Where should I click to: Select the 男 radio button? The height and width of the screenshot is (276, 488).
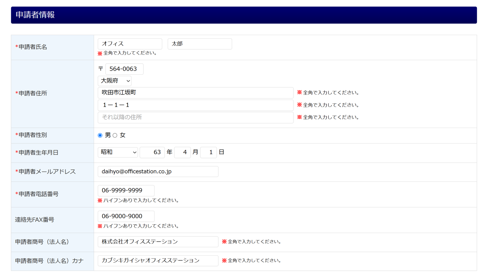click(x=100, y=135)
